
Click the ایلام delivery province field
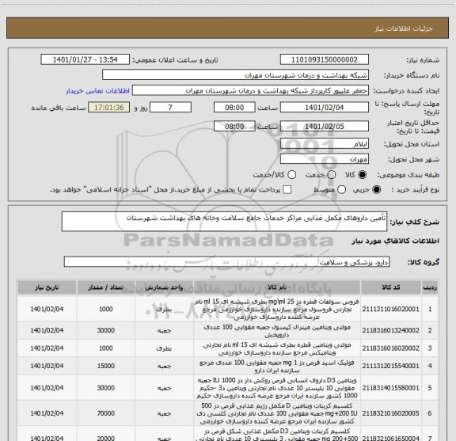[325, 144]
